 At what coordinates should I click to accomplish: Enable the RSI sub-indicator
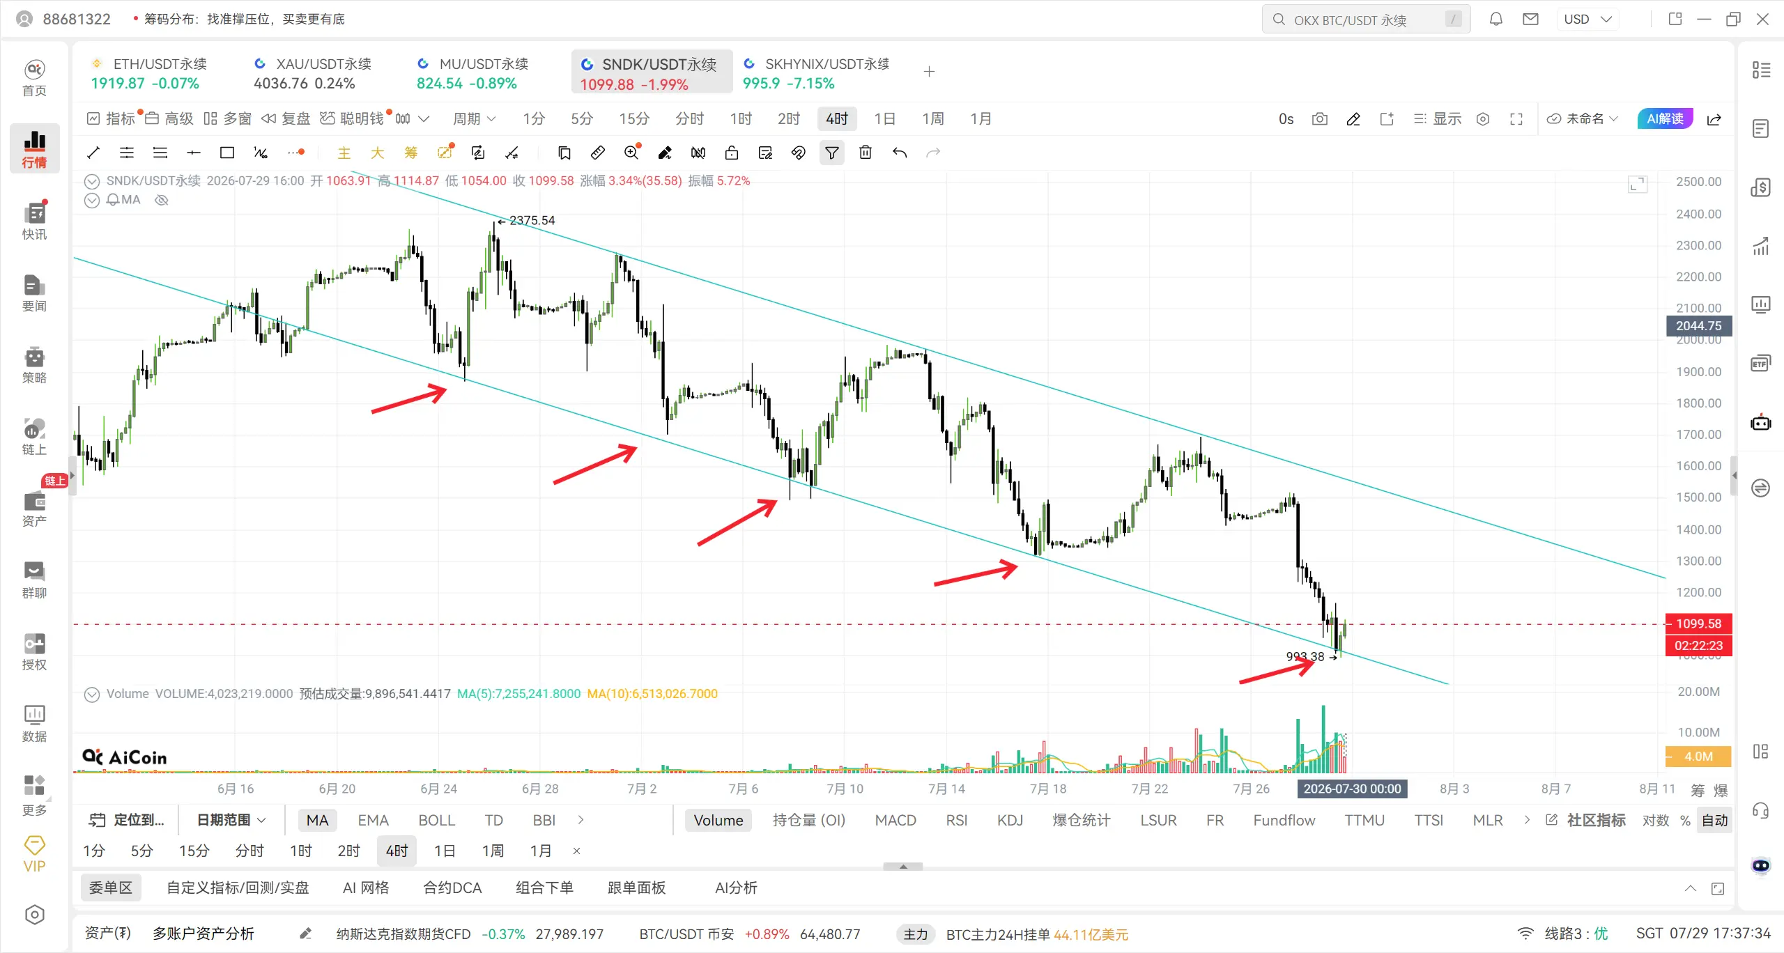tap(956, 820)
